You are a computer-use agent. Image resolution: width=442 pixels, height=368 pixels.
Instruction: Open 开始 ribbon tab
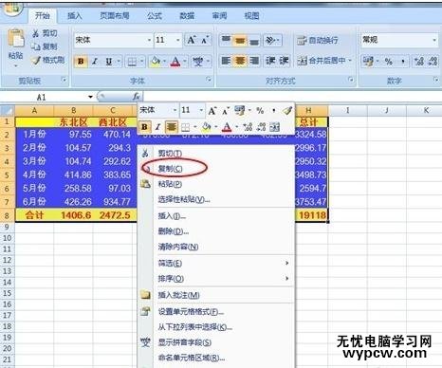tap(43, 15)
